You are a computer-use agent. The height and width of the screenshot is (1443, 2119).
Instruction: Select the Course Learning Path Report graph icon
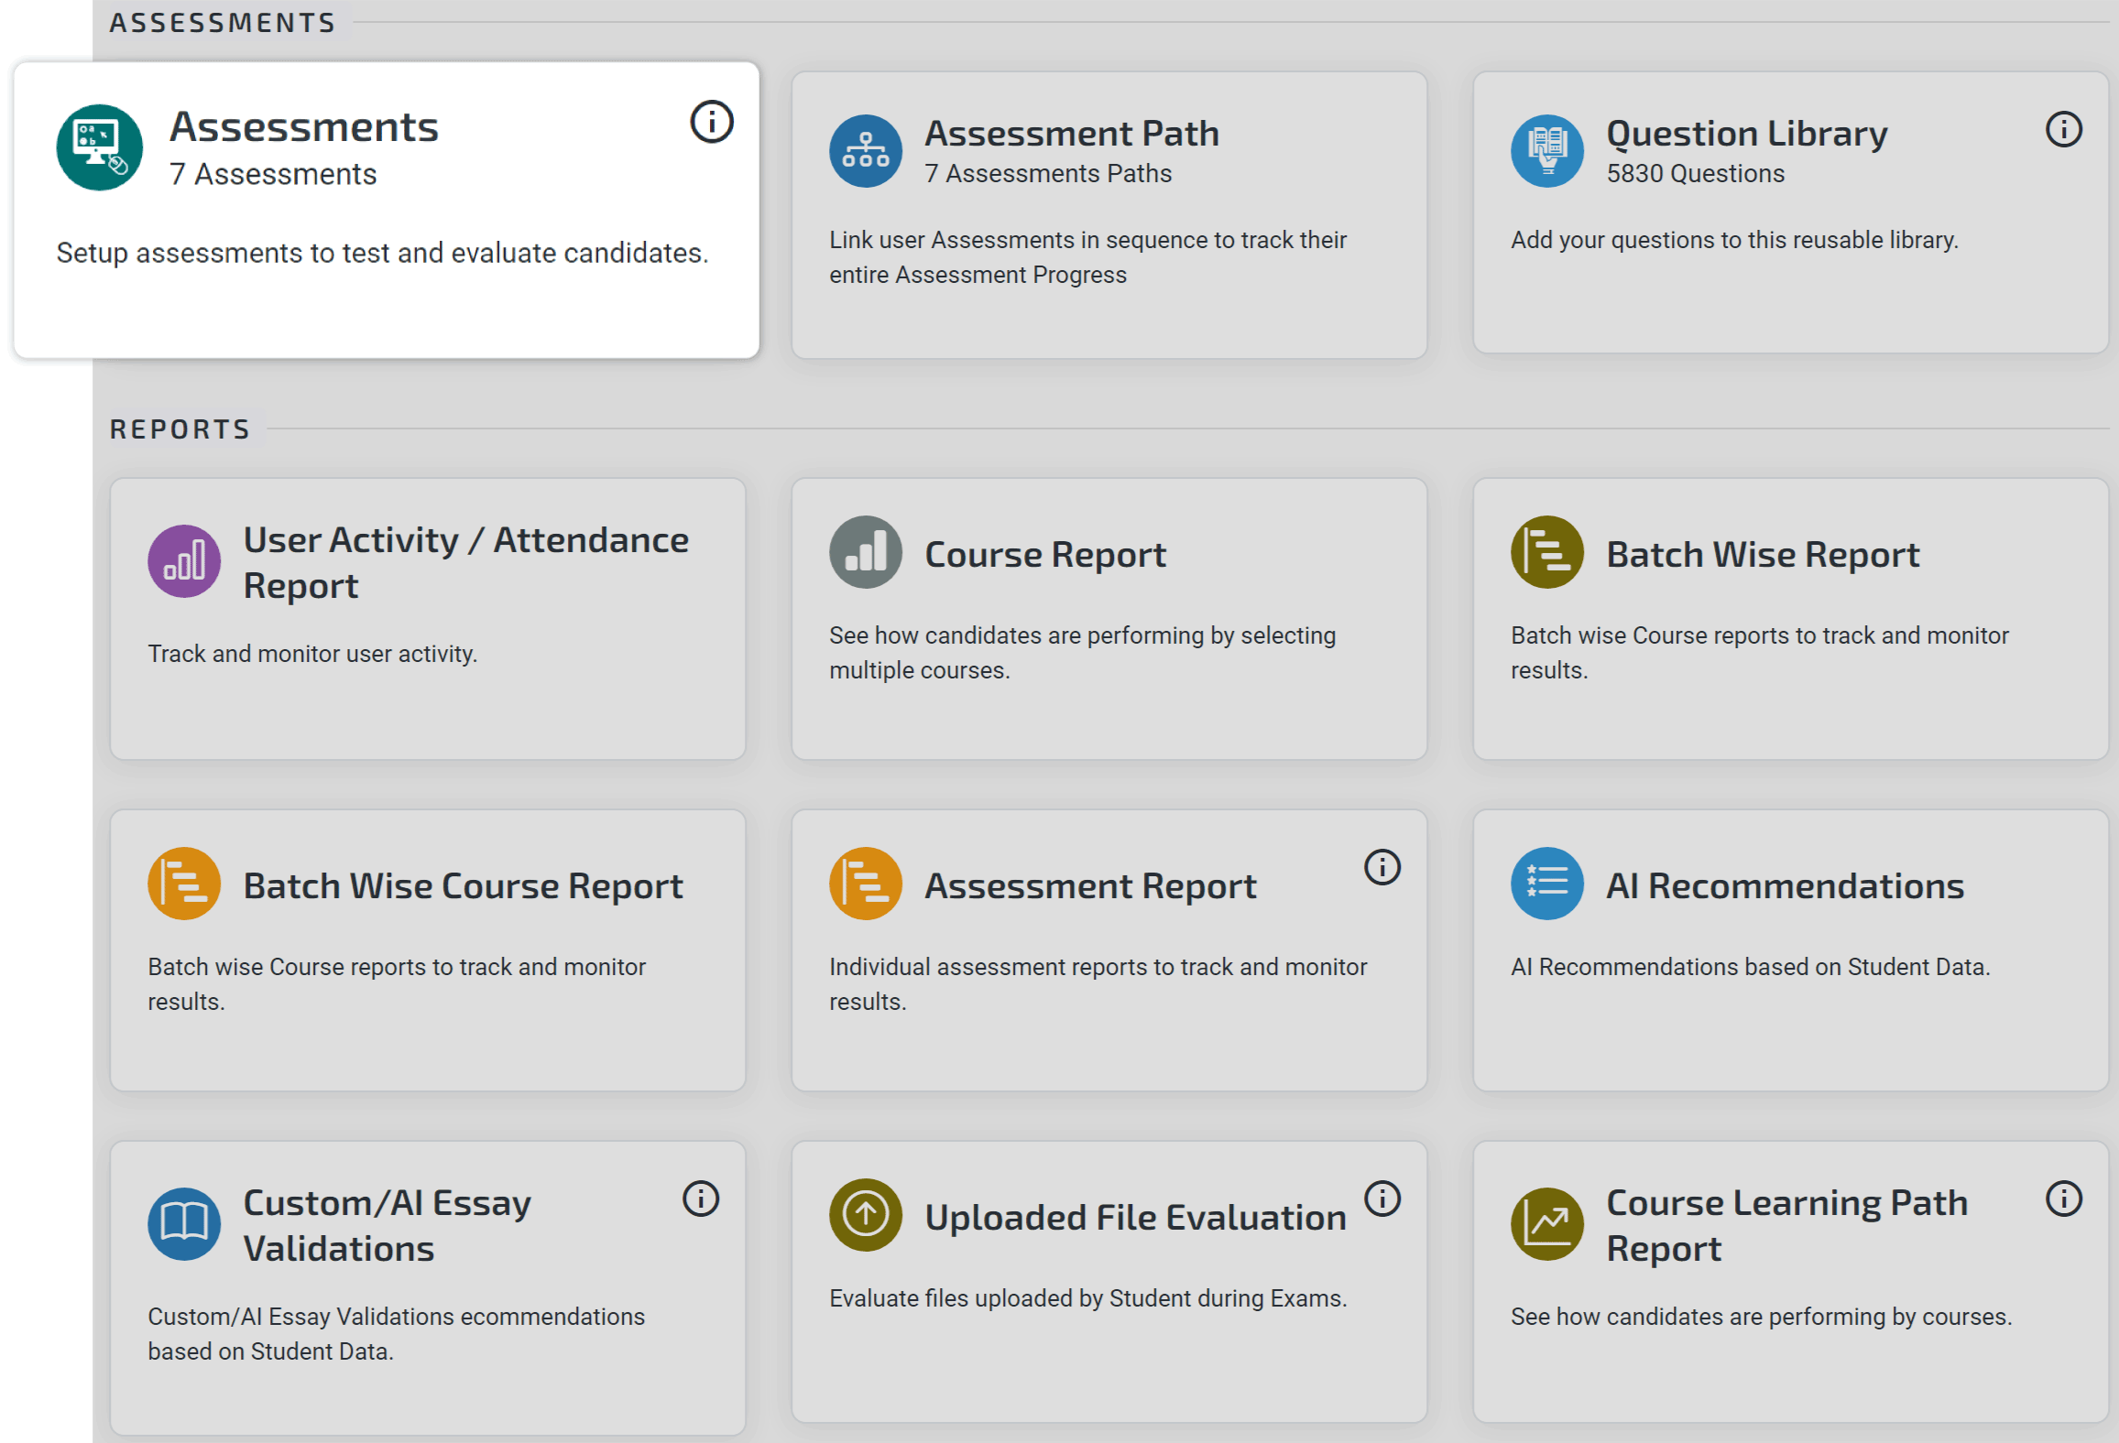click(x=1546, y=1224)
